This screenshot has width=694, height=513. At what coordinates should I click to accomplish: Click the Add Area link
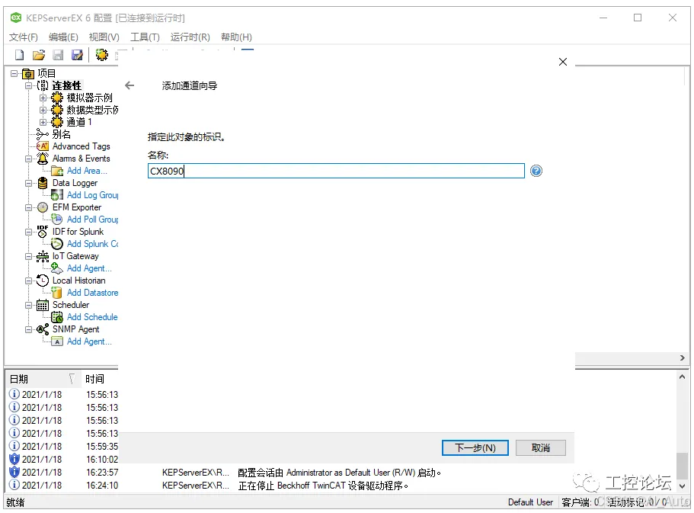coord(87,171)
